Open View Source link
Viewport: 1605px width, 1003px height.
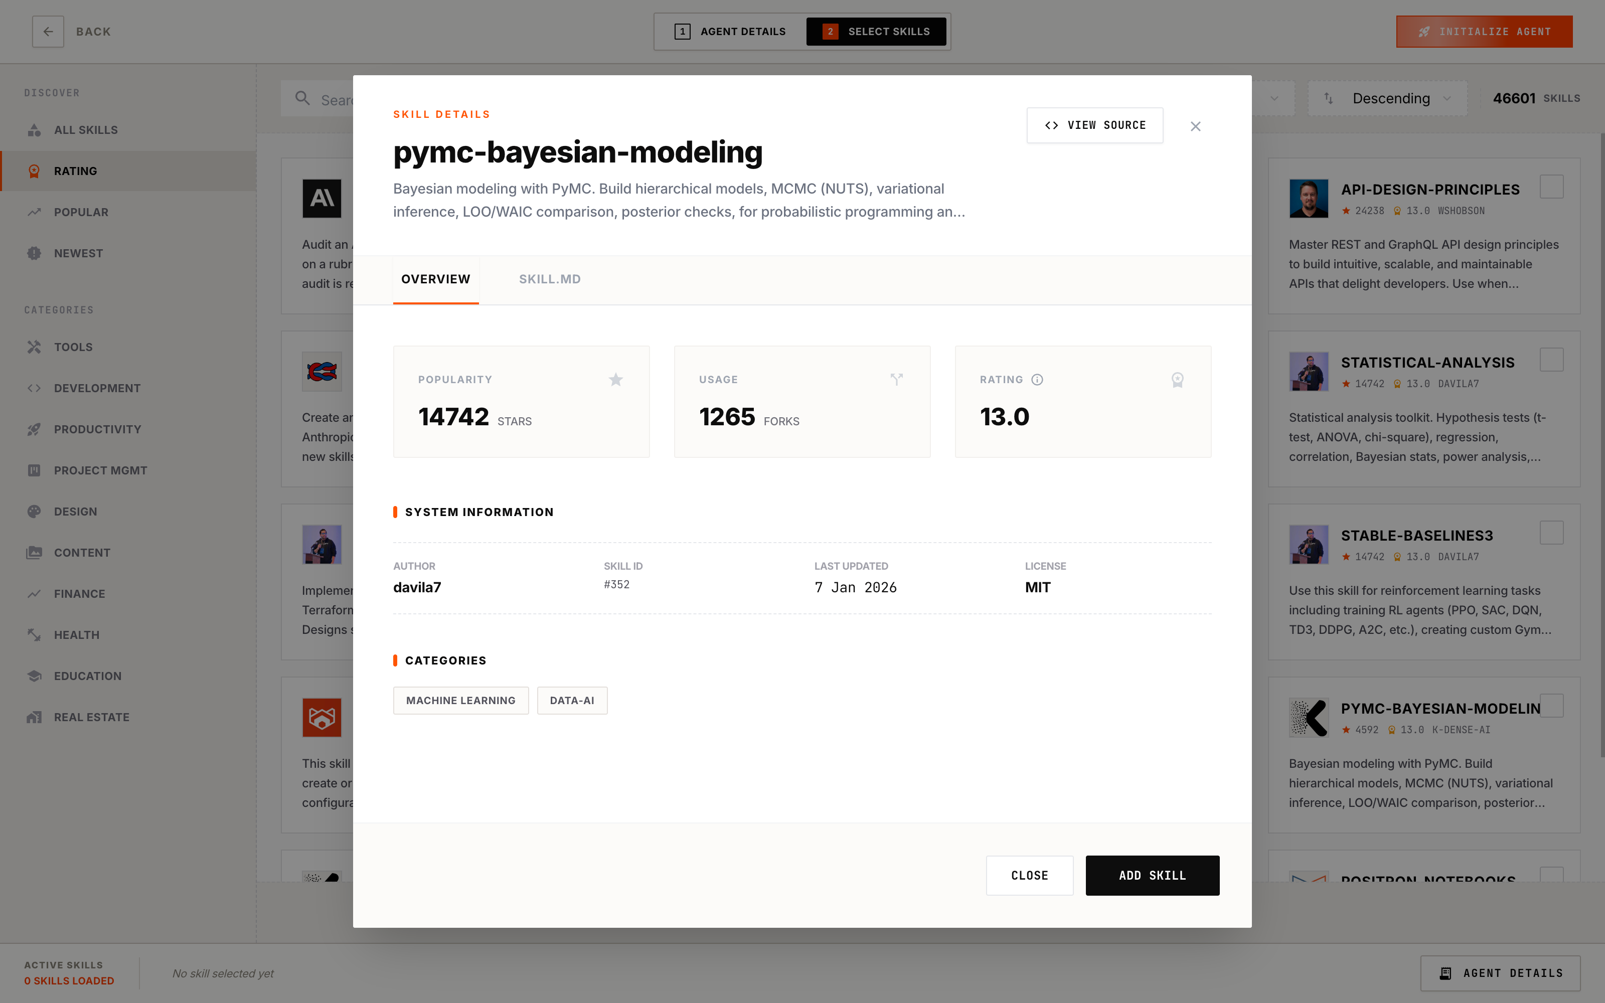click(1094, 125)
